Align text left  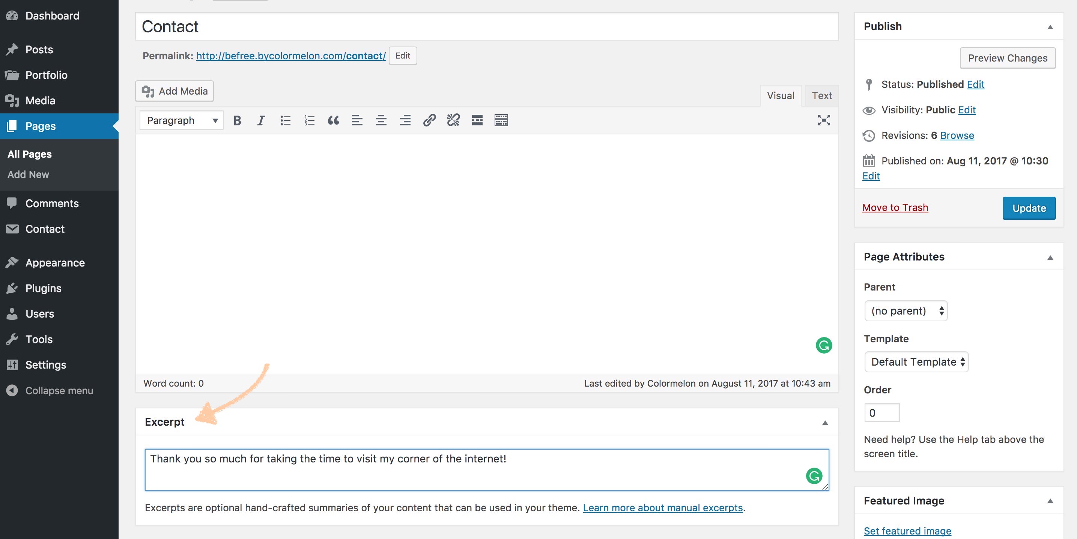(x=357, y=120)
